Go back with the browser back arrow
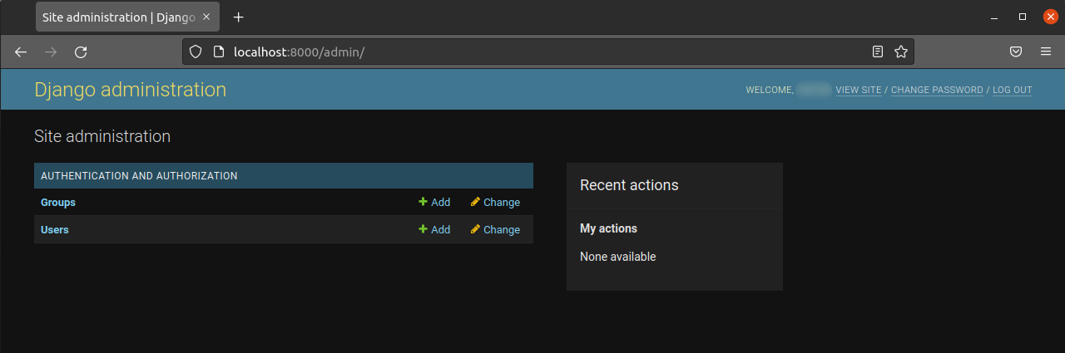 click(22, 51)
